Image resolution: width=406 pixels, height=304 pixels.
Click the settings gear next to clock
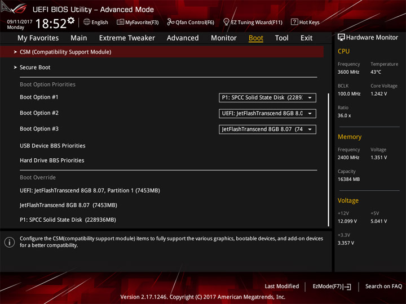[x=71, y=20]
